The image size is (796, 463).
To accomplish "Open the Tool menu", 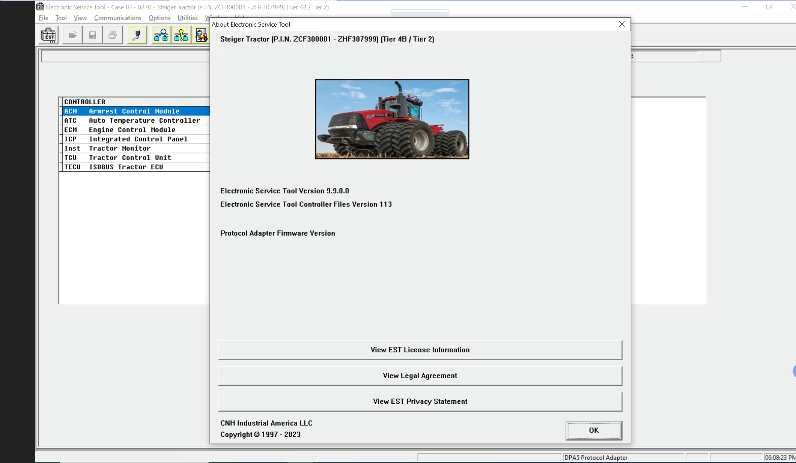I will coord(61,18).
